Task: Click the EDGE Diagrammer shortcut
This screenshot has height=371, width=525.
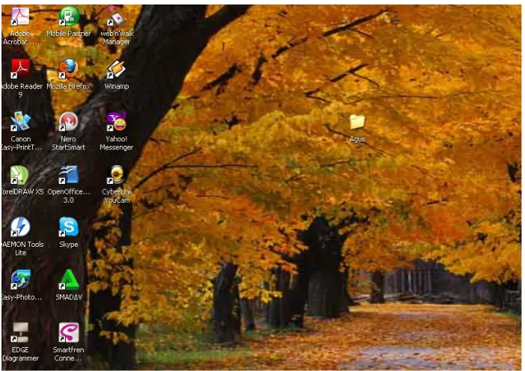Action: tap(20, 333)
